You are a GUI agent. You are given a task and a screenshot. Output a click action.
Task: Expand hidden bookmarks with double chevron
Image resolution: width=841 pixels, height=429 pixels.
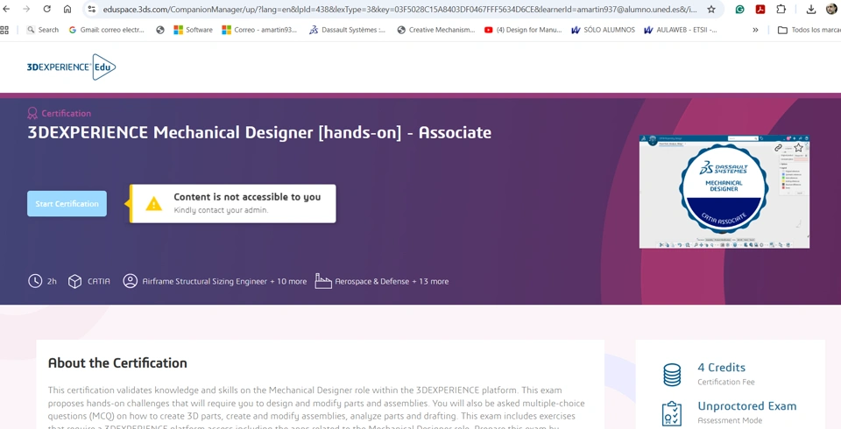pos(755,30)
